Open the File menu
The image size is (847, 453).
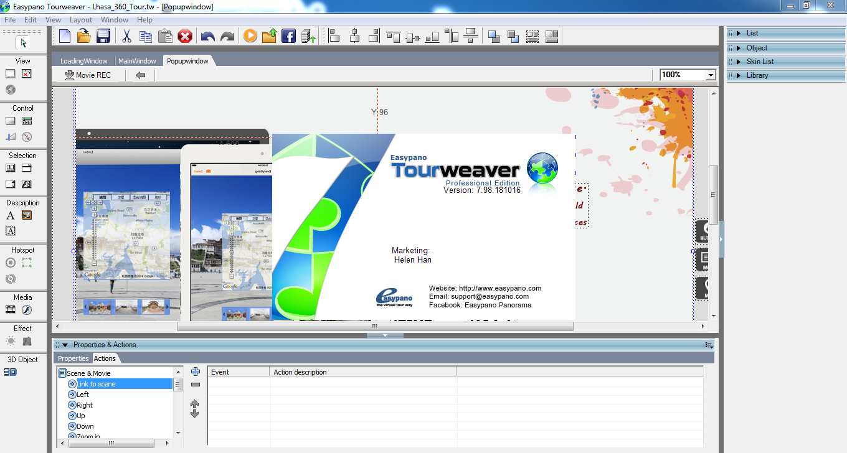coord(10,20)
